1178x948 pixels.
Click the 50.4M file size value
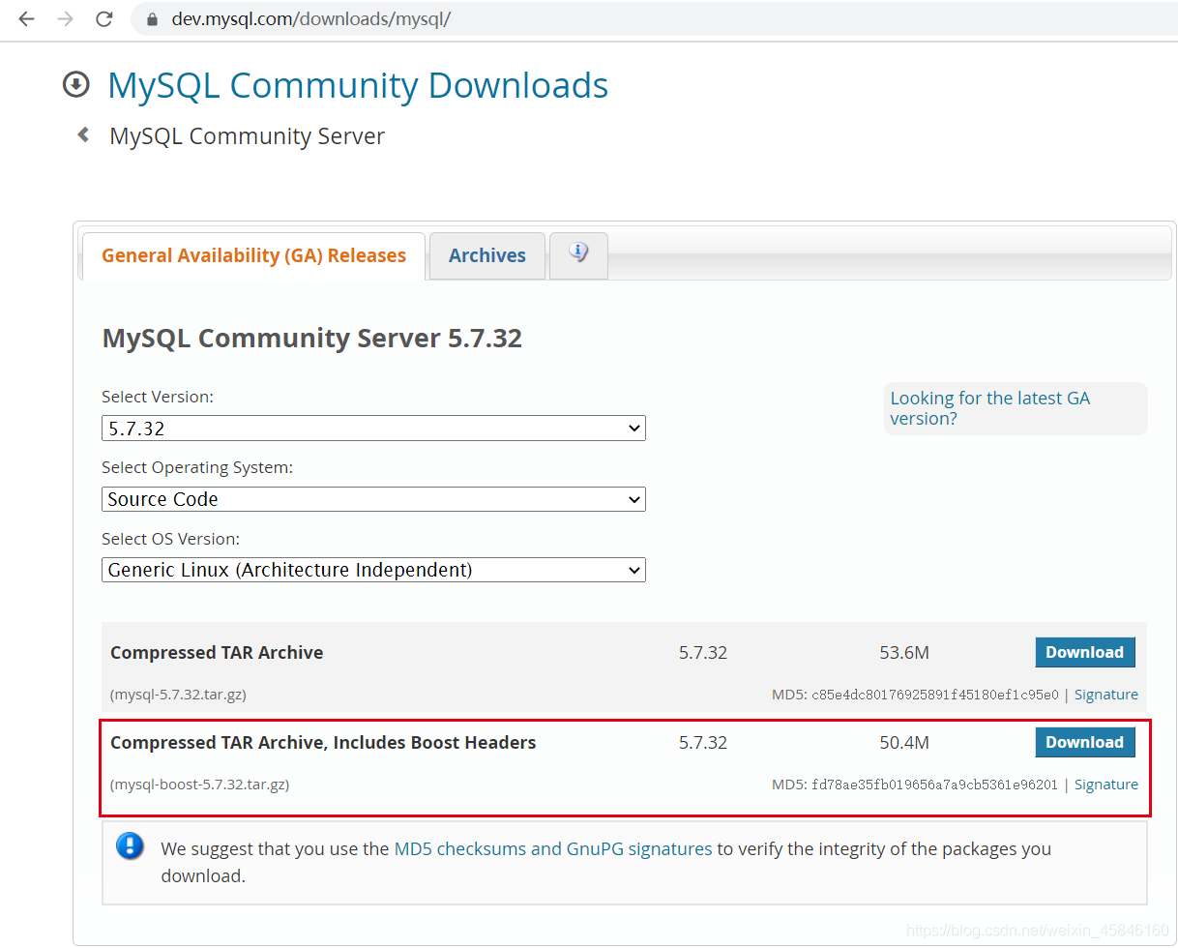(904, 743)
